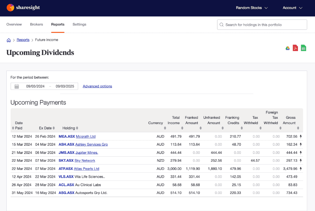Edit the end date 09/03/2025
315x211 pixels.
[65, 86]
